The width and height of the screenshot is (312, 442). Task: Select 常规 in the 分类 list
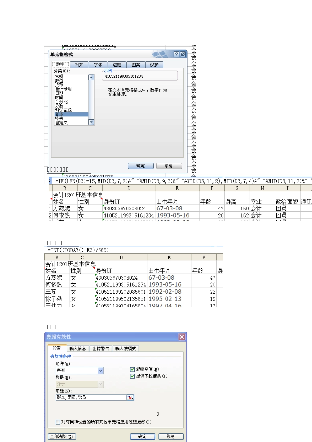71,76
